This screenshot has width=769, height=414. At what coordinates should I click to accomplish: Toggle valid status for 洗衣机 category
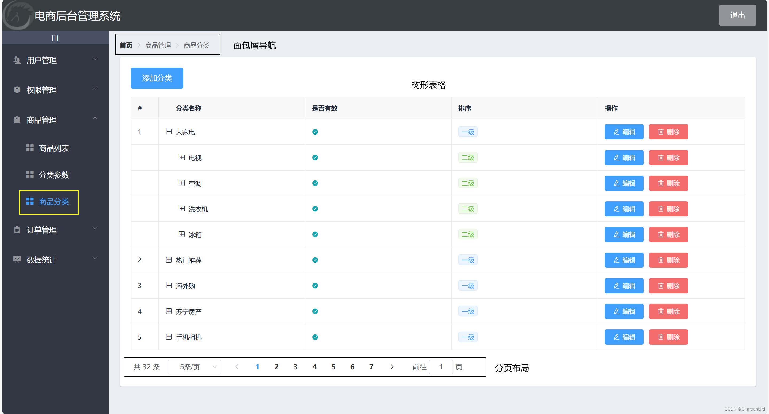coord(315,208)
